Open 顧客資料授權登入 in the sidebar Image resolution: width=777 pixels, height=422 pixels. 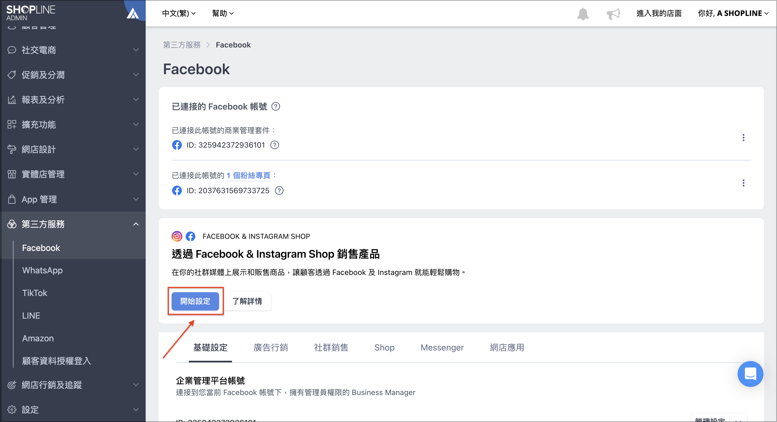tap(56, 361)
